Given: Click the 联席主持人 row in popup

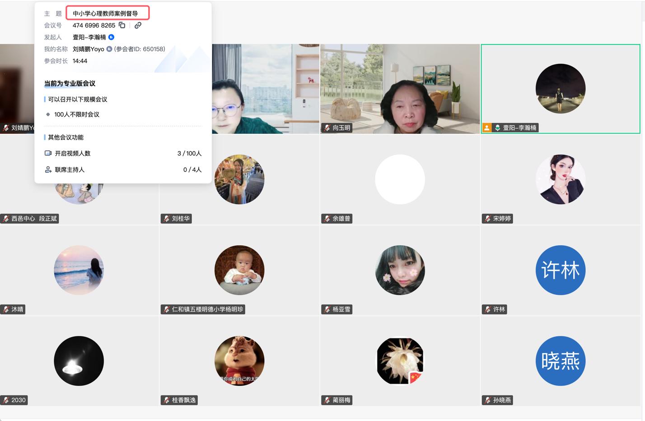Looking at the screenshot, I should [123, 169].
